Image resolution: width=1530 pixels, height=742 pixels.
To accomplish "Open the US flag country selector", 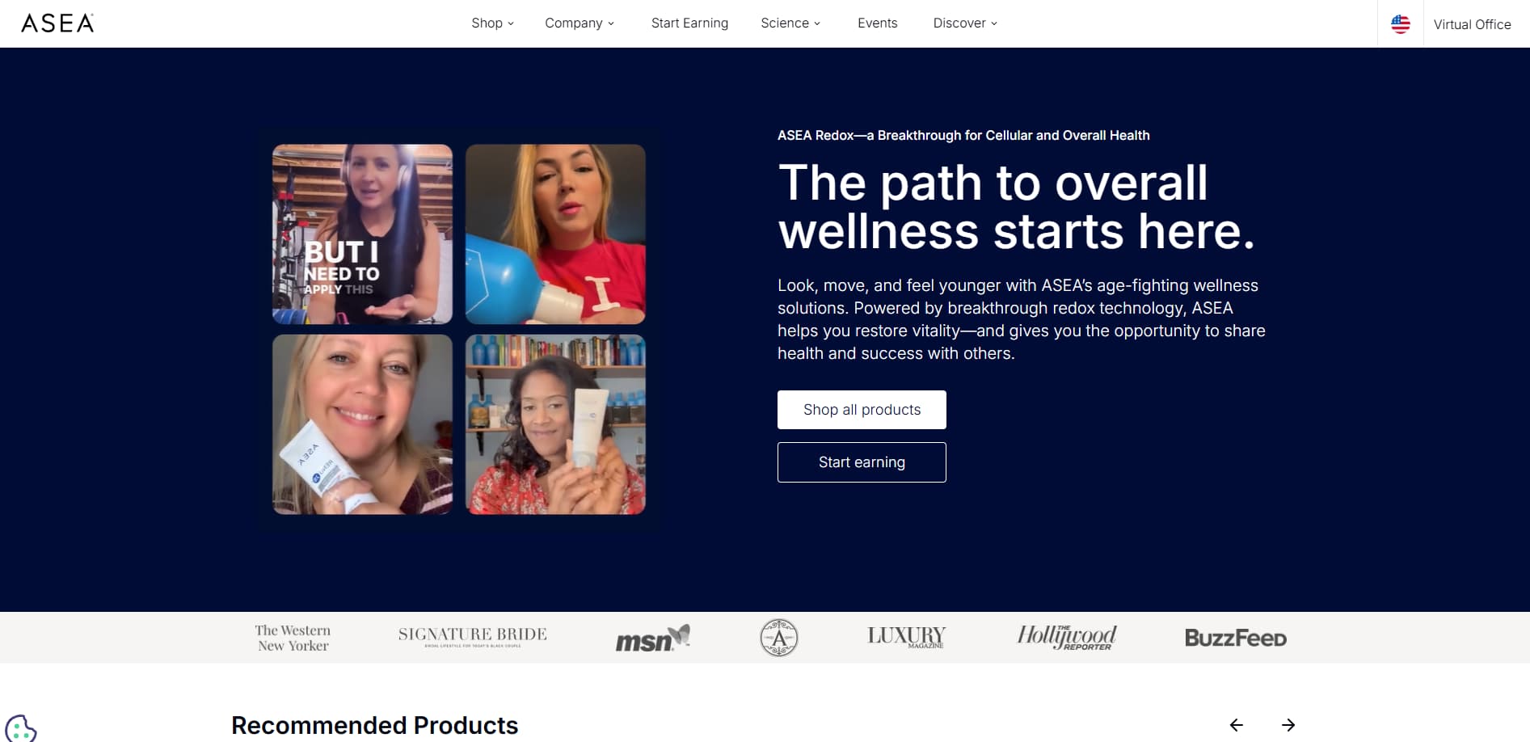I will 1401,24.
